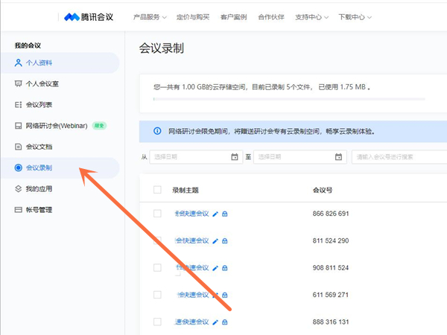The width and height of the screenshot is (447, 335).
Task: Expand the 下载中心 dropdown menu
Action: coord(354,16)
